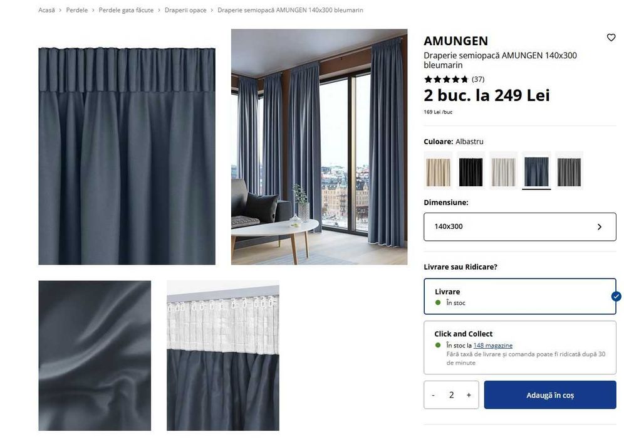
Task: Open the 148 magazine stores link
Action: [x=492, y=346]
